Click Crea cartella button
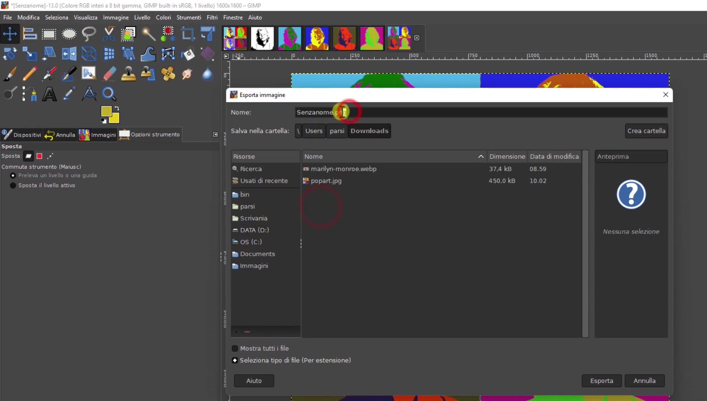The width and height of the screenshot is (707, 401). tap(646, 131)
